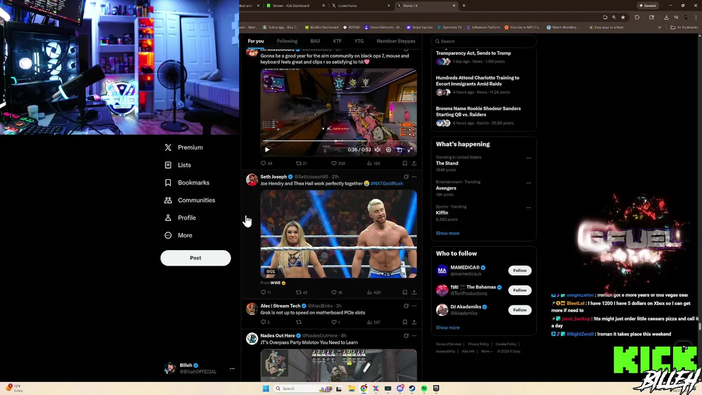Image resolution: width=702 pixels, height=395 pixels.
Task: Open more options for Kiffin trend
Action: click(529, 207)
